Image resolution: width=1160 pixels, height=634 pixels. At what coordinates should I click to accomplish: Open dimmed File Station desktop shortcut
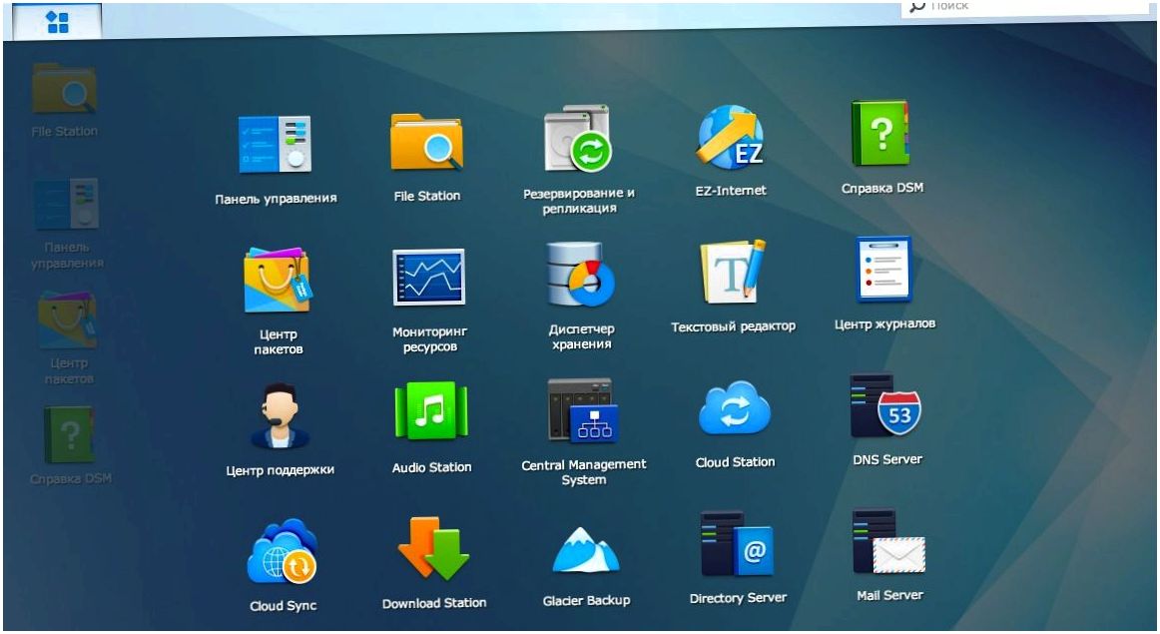click(64, 101)
